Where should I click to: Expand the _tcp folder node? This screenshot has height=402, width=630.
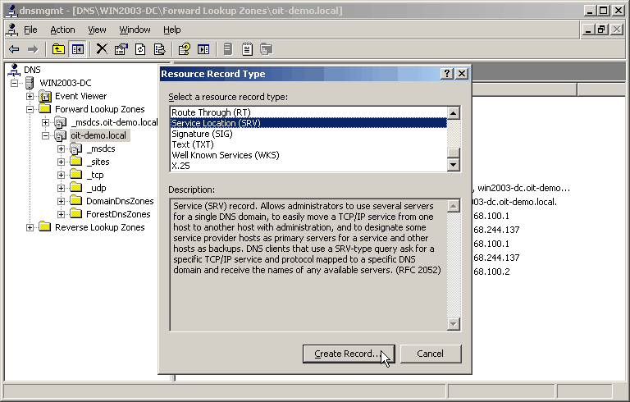click(62, 175)
